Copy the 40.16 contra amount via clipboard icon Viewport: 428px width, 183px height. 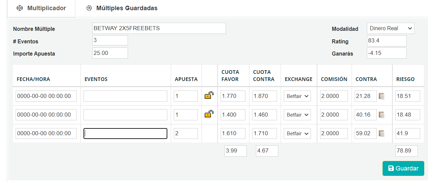tap(382, 115)
